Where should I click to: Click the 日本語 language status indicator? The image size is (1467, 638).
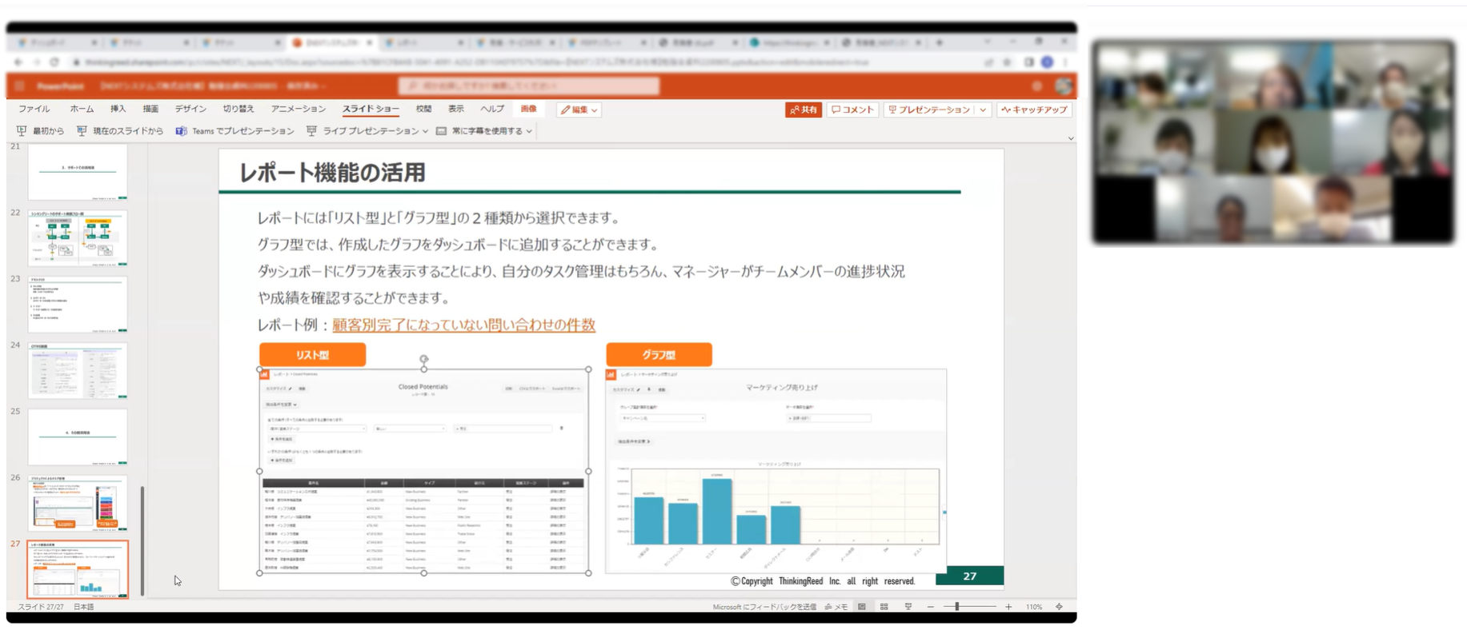(84, 607)
